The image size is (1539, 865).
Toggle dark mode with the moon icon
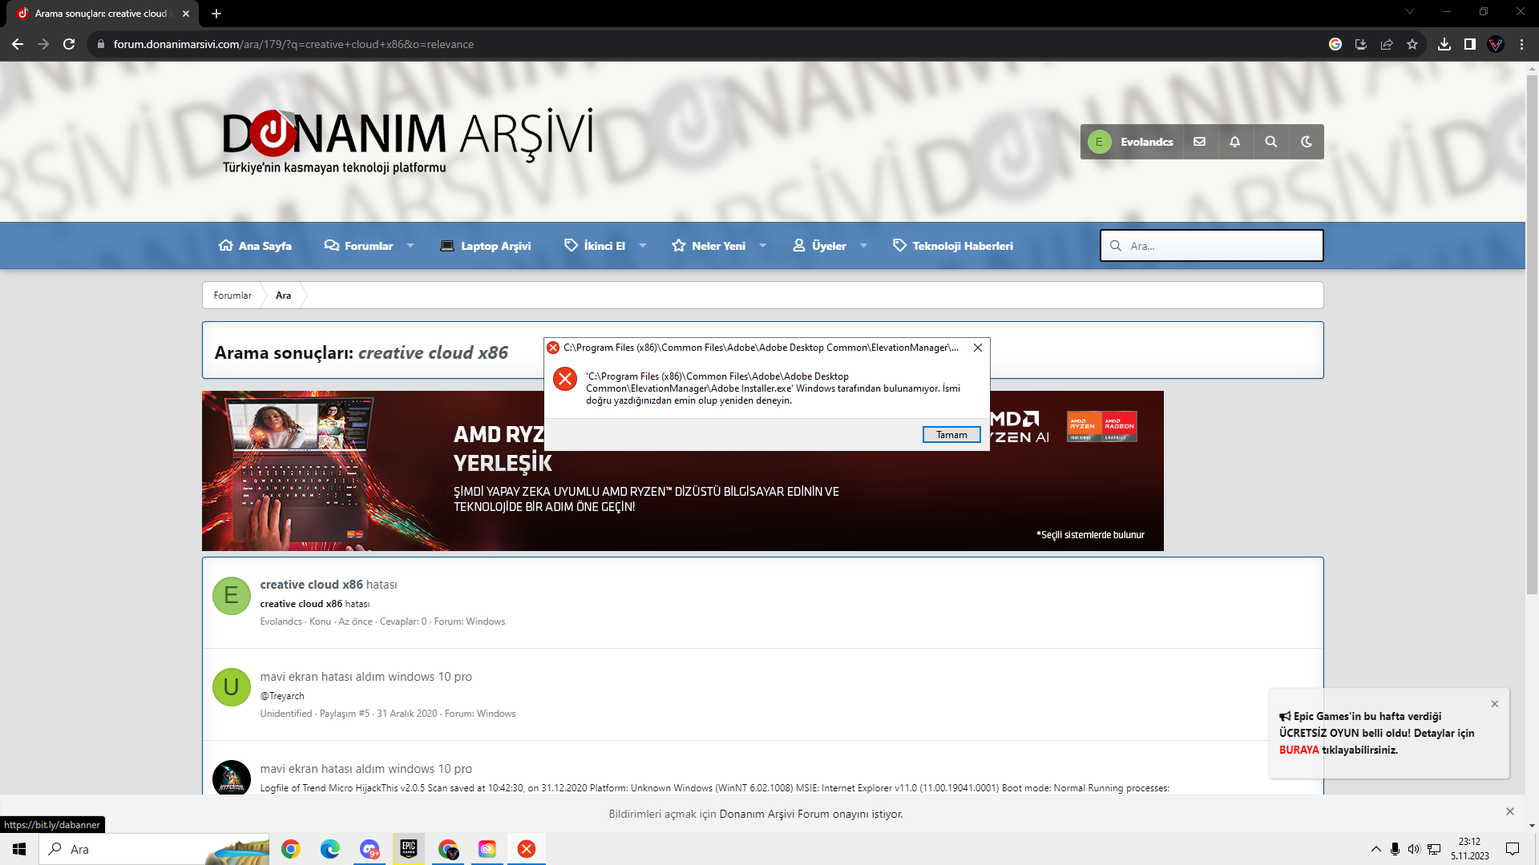click(x=1306, y=142)
